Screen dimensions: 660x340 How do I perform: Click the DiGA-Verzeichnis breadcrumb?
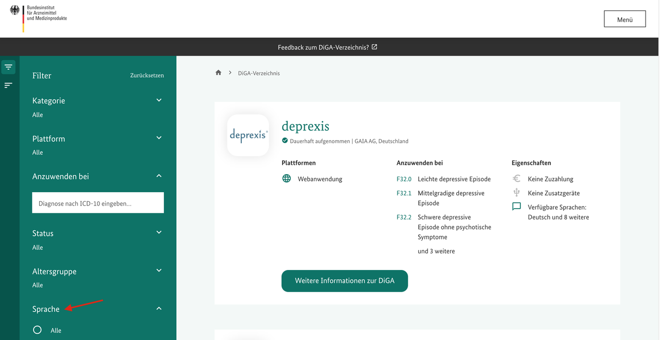click(x=259, y=73)
